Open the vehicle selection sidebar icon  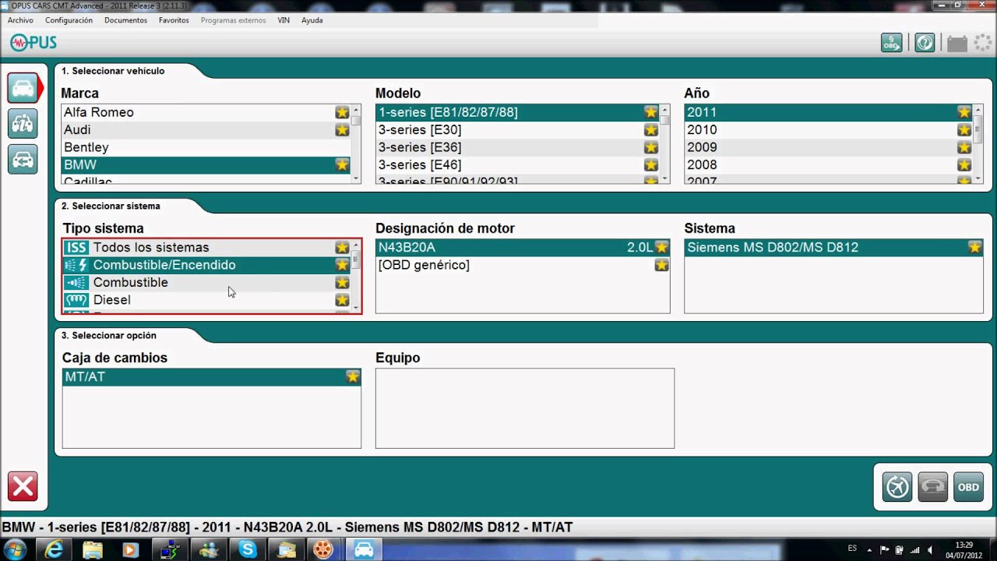(x=23, y=88)
